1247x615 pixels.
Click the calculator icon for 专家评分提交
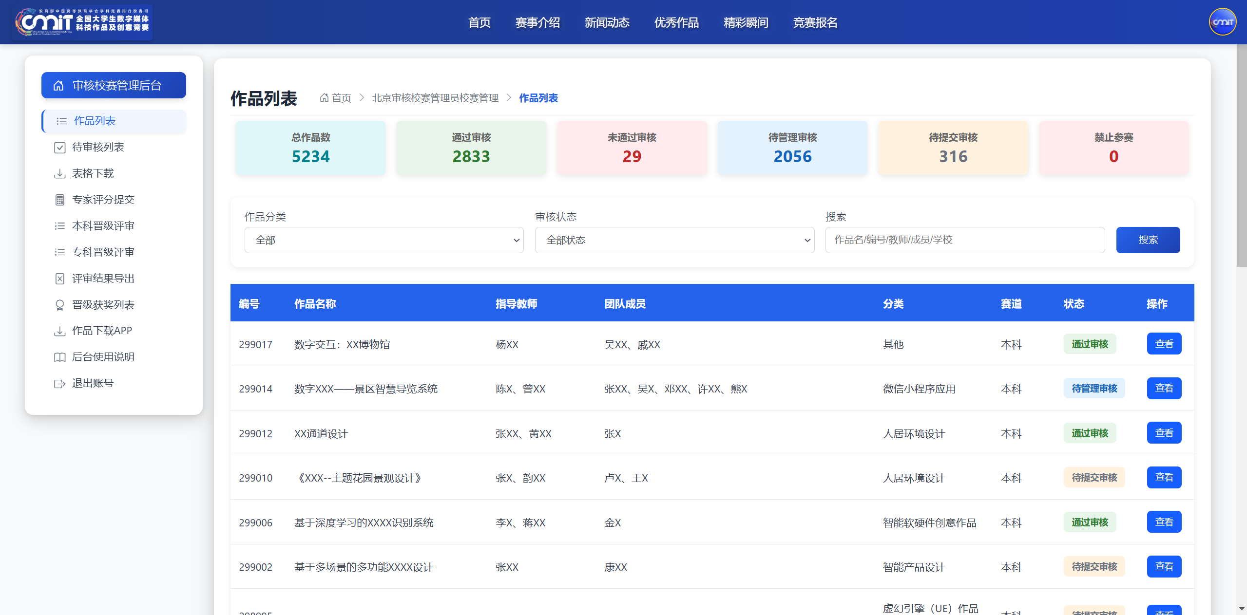point(59,200)
